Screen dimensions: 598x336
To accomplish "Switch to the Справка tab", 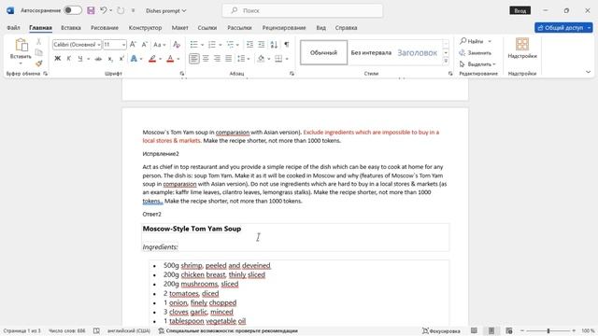I will pos(347,28).
